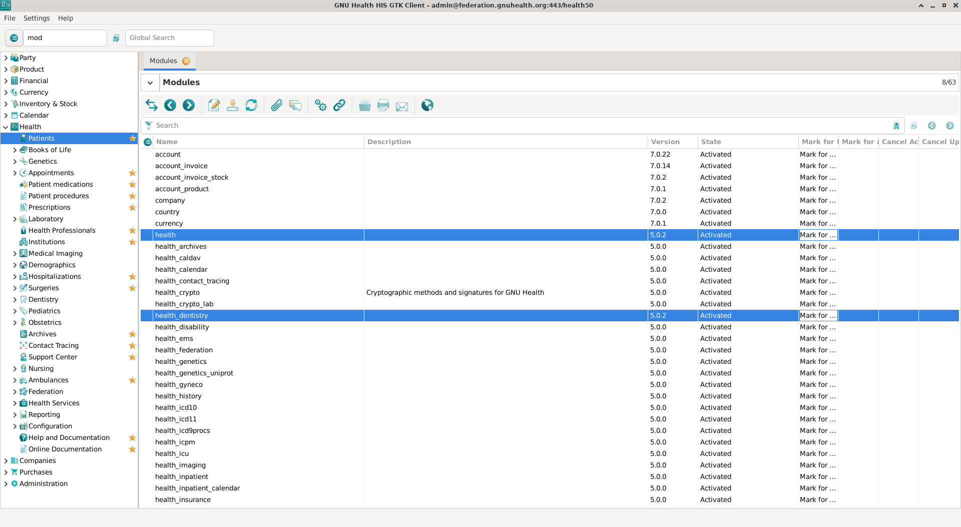Click the modules Search filter field

[x=522, y=126]
